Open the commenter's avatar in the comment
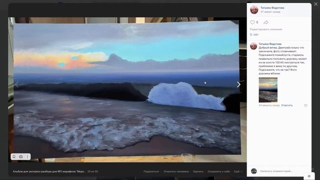320x180 pixels. click(x=253, y=46)
